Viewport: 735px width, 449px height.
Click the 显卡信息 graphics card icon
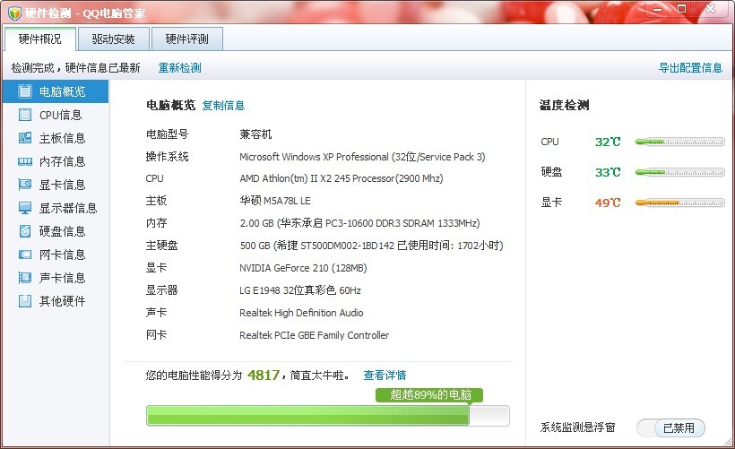(x=25, y=185)
